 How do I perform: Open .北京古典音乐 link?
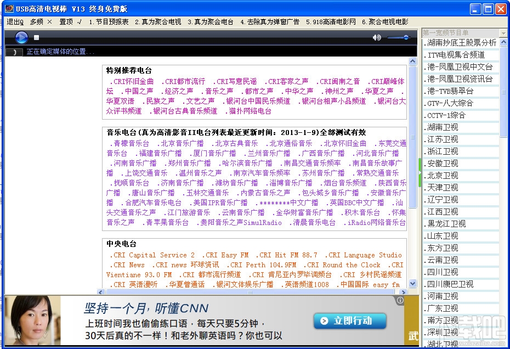click(235, 143)
